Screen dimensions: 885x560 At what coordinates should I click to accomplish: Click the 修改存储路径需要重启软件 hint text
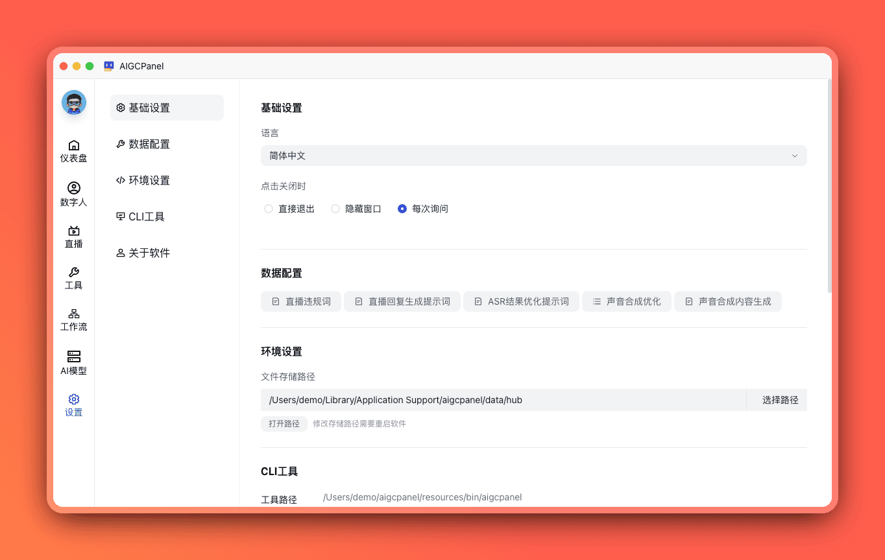click(359, 424)
